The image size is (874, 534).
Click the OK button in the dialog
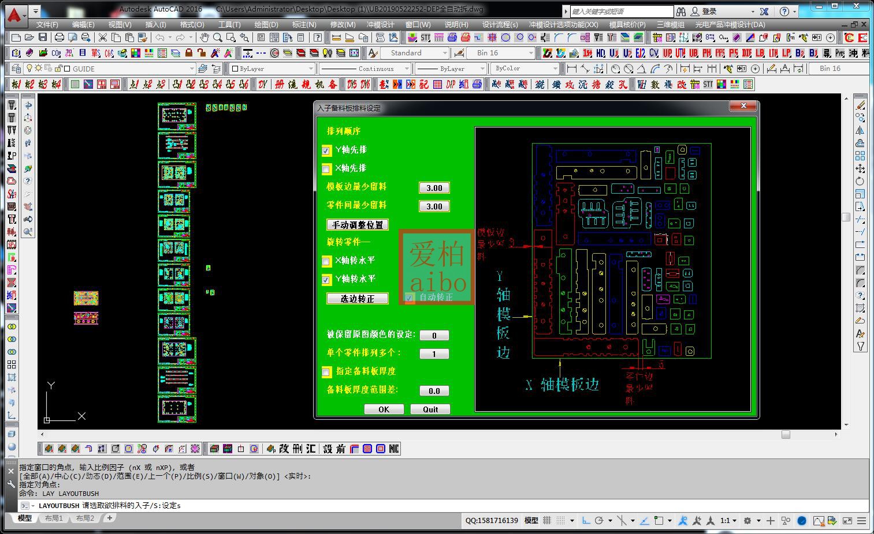(384, 409)
